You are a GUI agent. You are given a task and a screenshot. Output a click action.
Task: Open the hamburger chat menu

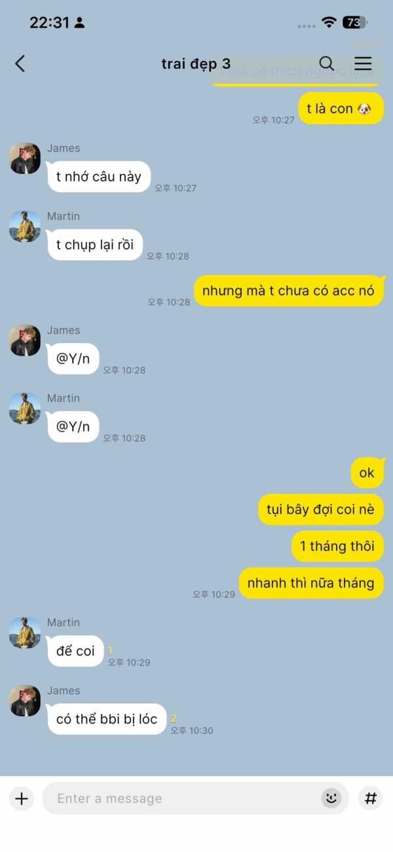click(363, 64)
